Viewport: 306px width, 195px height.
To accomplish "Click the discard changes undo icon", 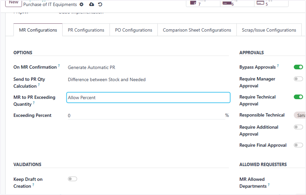I will pos(100,4).
